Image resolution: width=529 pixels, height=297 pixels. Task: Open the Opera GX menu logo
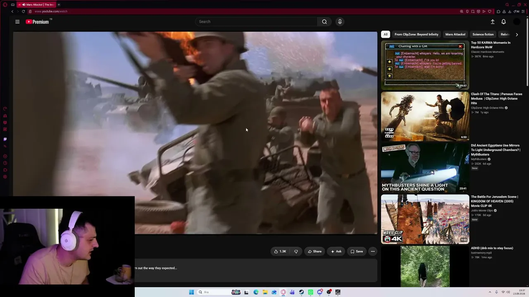[x=5, y=5]
